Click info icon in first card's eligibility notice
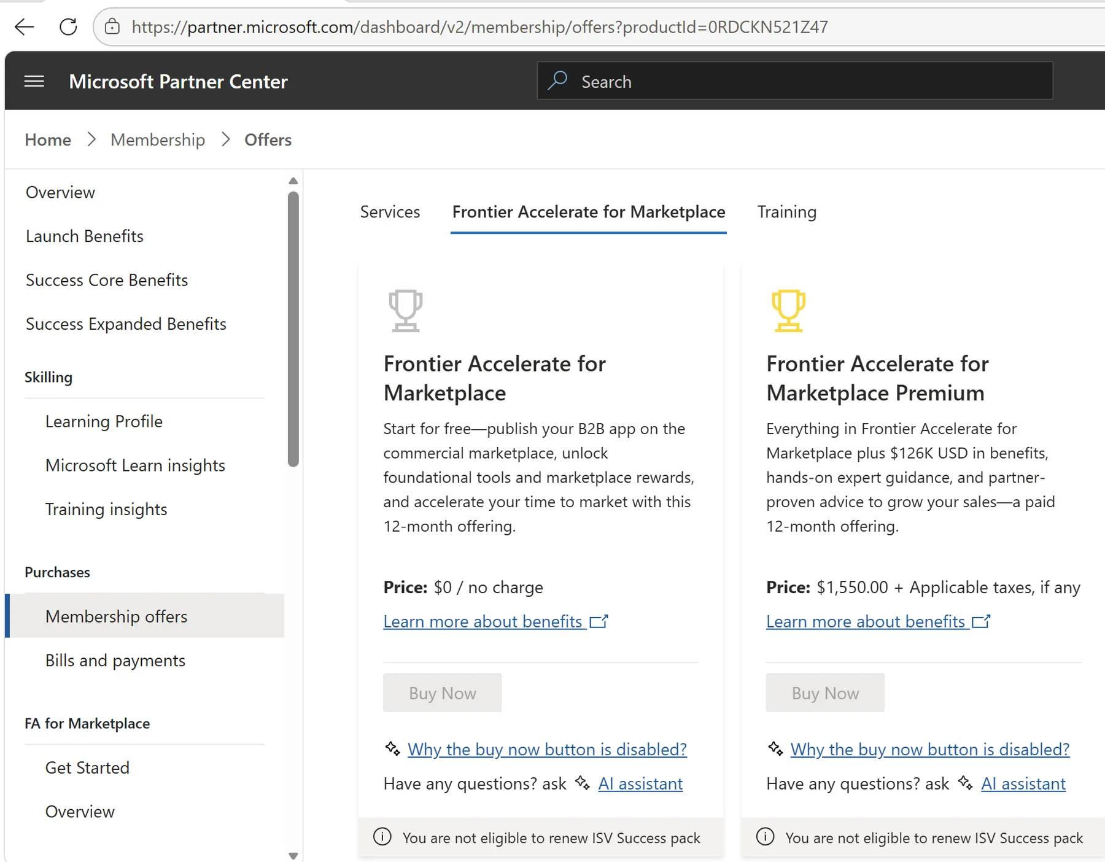Viewport: 1105px width, 862px height. click(382, 837)
